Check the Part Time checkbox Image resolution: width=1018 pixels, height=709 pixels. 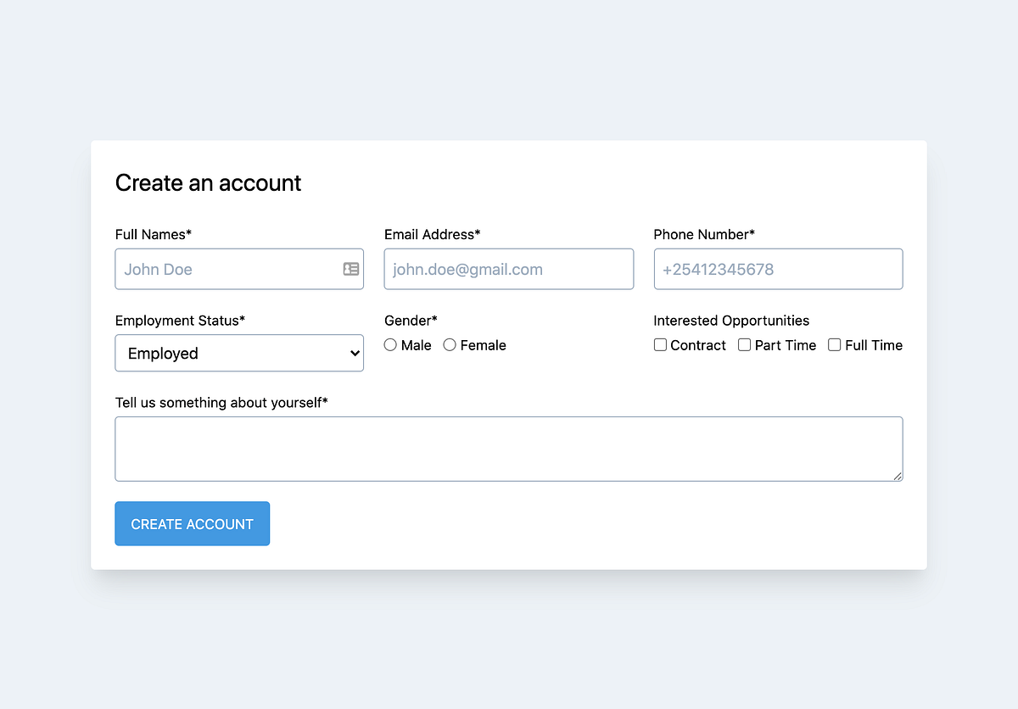744,344
